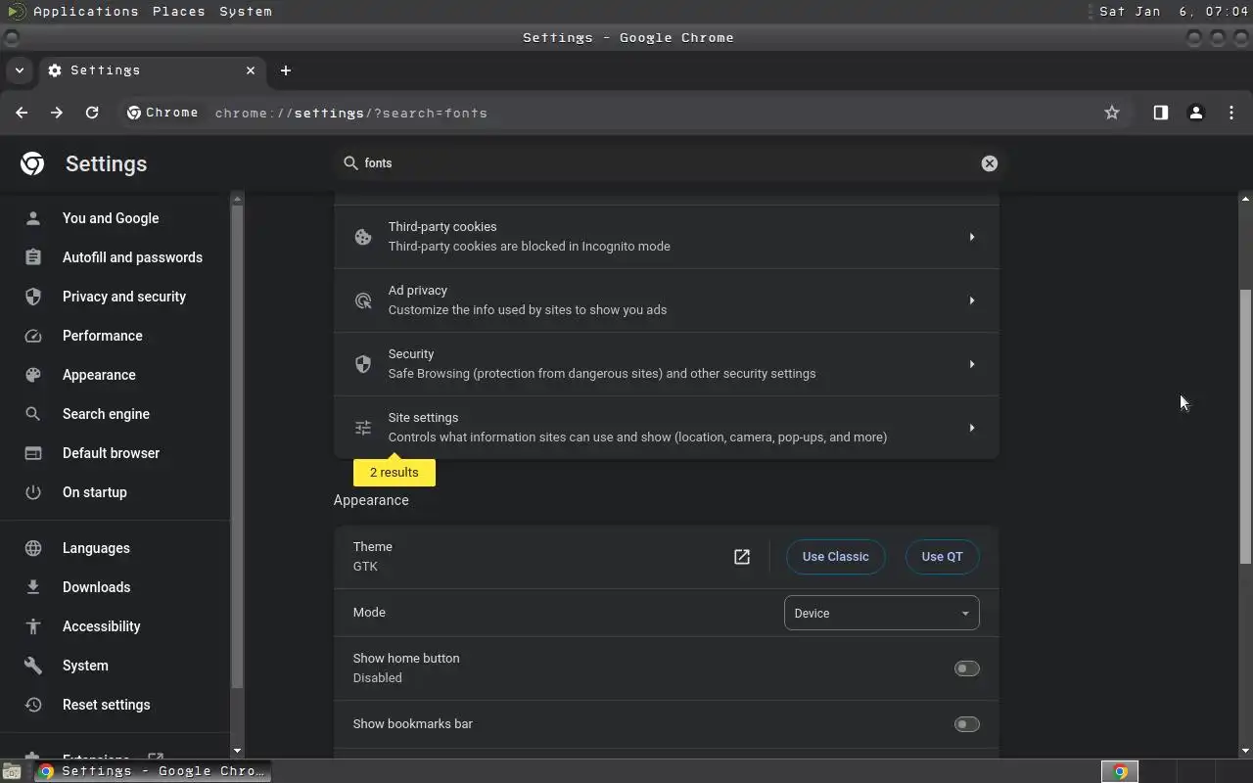1253x783 pixels.
Task: Open You and Google settings section
Action: click(x=111, y=218)
